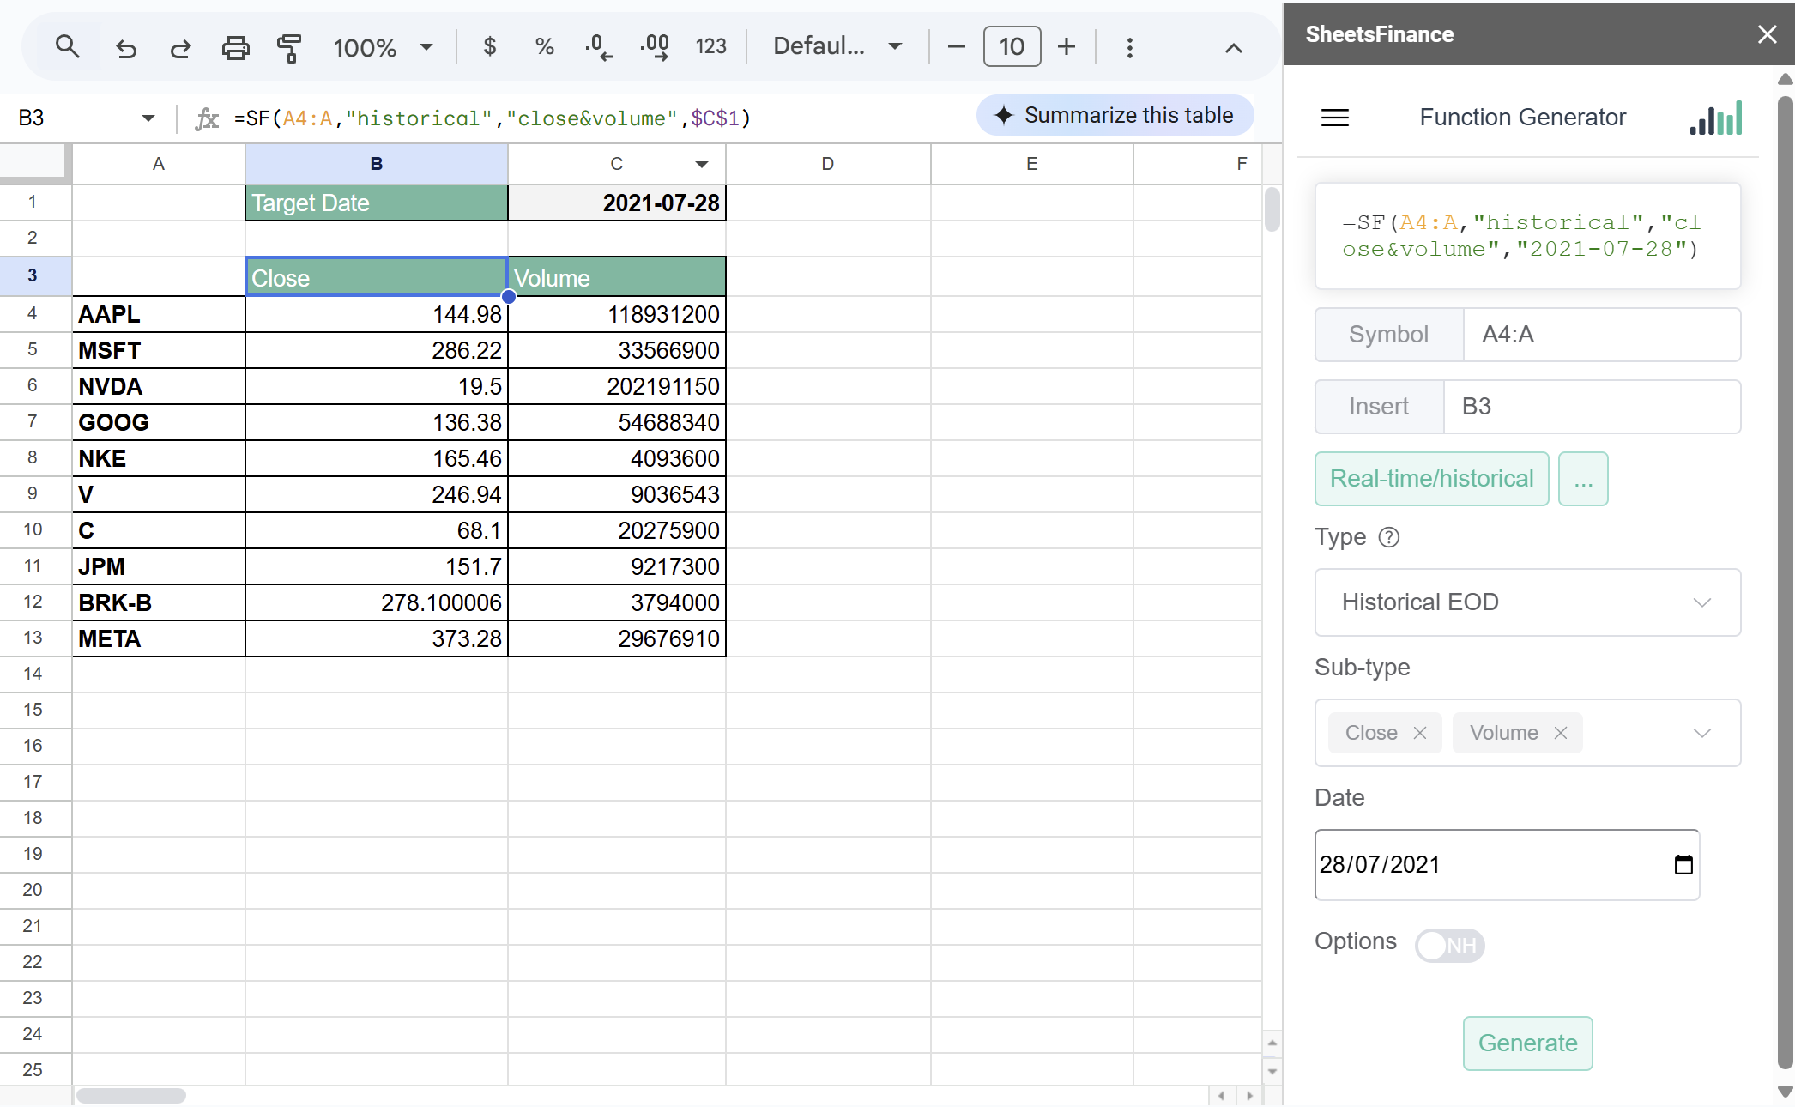Open the zoom 100% dropdown

tap(383, 47)
